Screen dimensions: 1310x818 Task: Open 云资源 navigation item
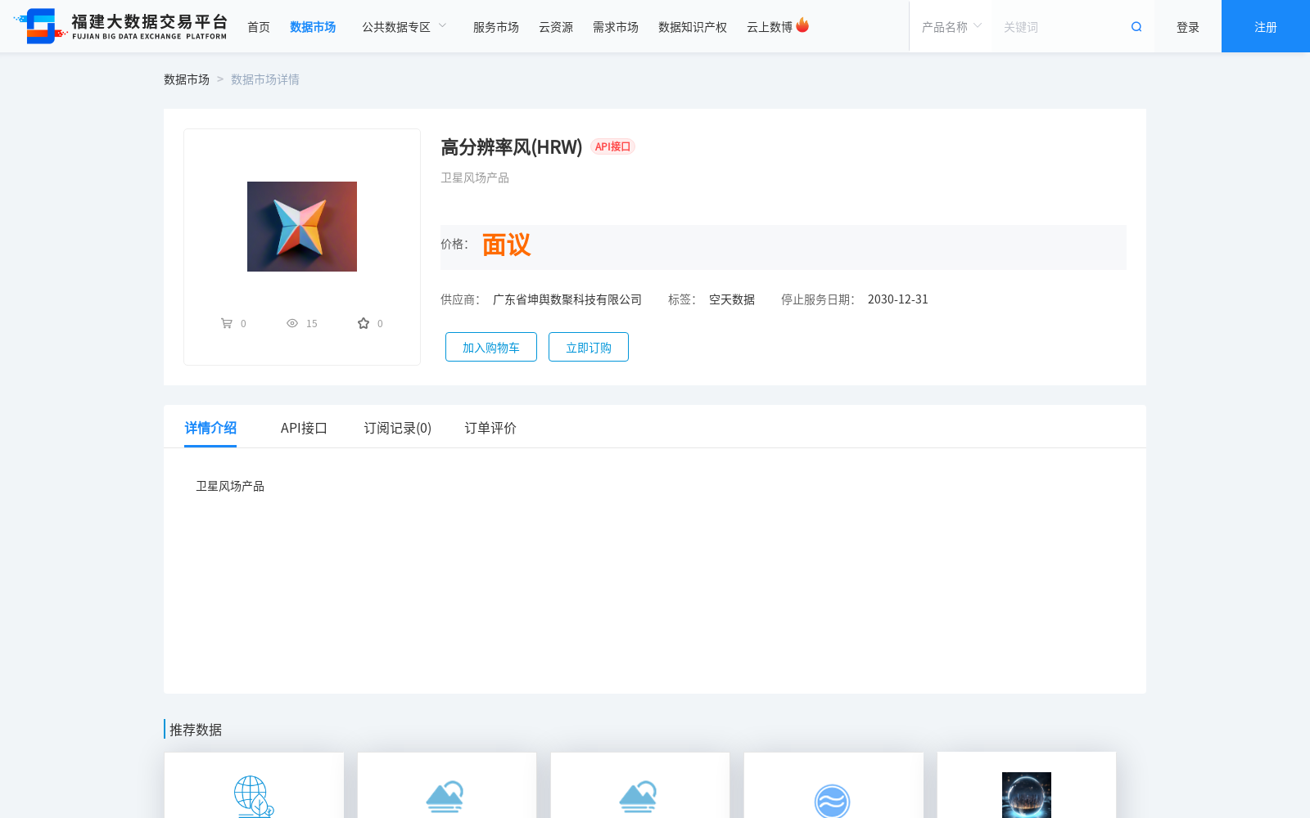(556, 27)
